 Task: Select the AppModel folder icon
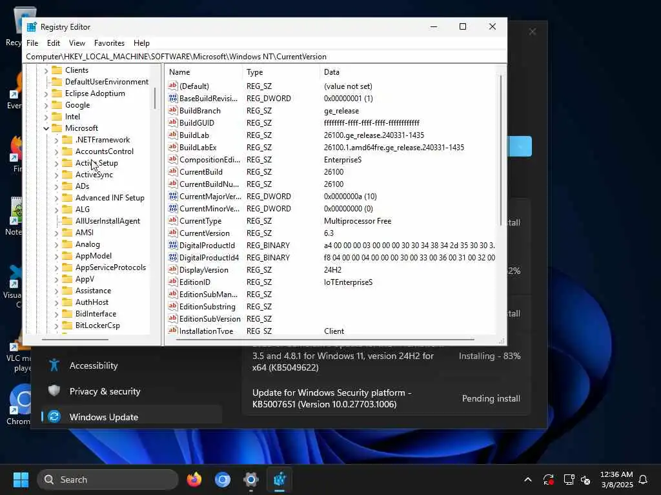point(67,255)
